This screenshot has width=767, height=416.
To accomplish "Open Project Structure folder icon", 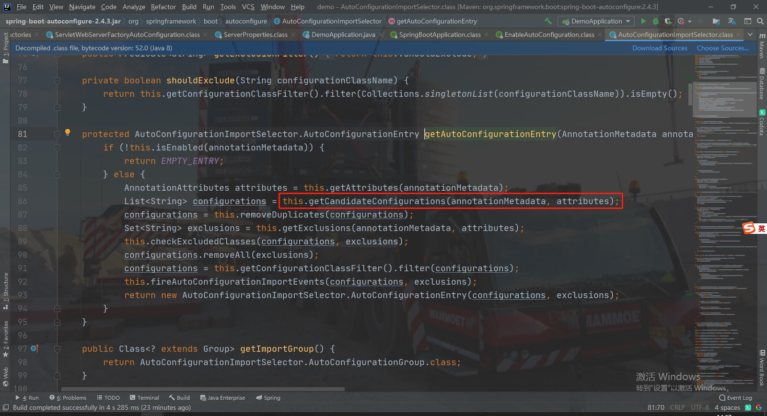I will 716,21.
